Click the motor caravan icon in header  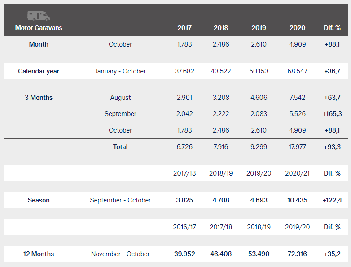point(39,16)
